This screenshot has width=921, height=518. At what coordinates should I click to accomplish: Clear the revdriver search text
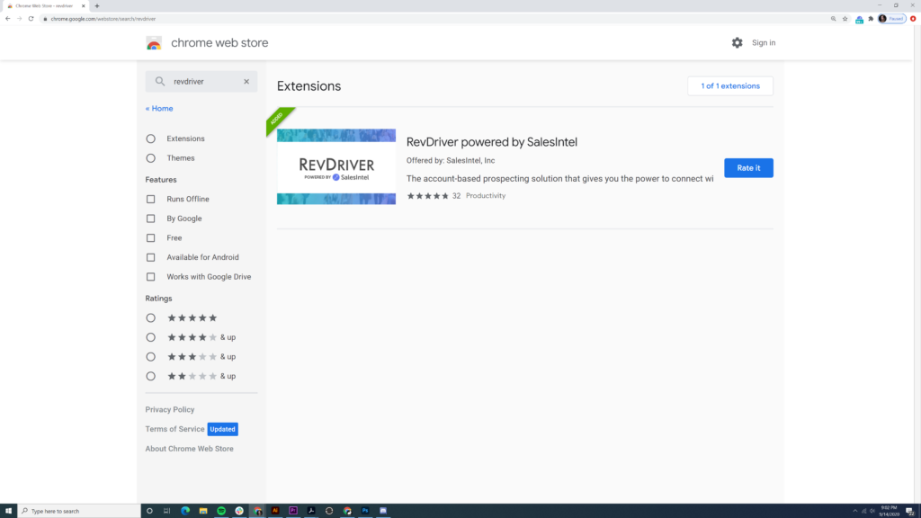[246, 82]
